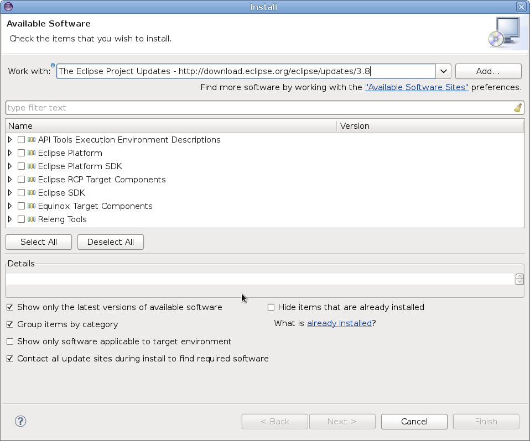Check the Eclipse Platform SDK checkbox

pos(21,166)
